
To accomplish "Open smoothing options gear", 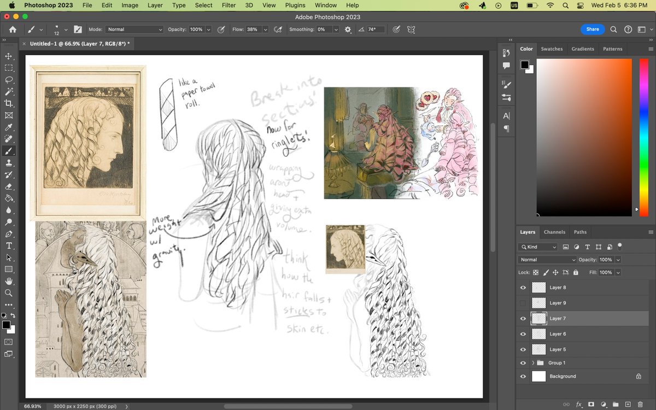I will point(348,30).
